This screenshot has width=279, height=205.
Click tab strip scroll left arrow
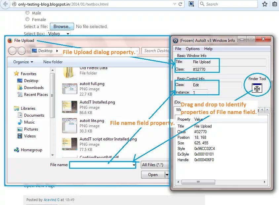(x=262, y=110)
